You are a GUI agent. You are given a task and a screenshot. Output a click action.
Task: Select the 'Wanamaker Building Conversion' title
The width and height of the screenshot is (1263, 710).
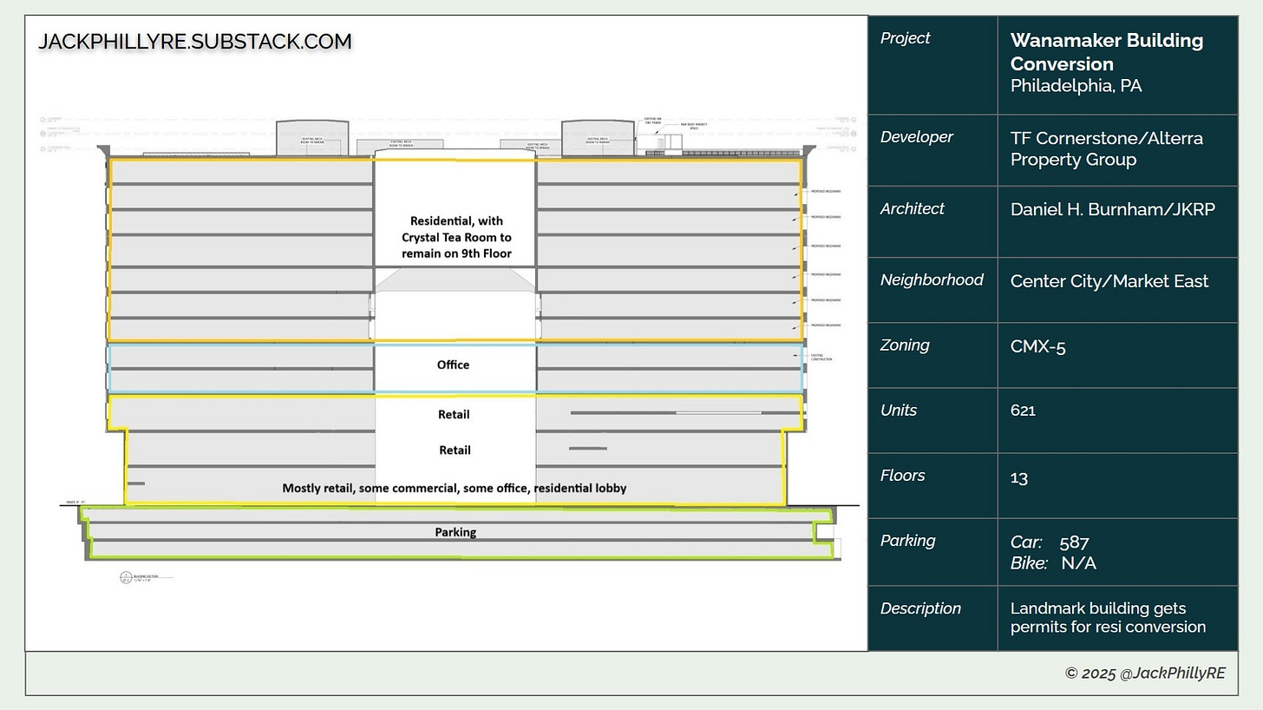[x=1107, y=52]
